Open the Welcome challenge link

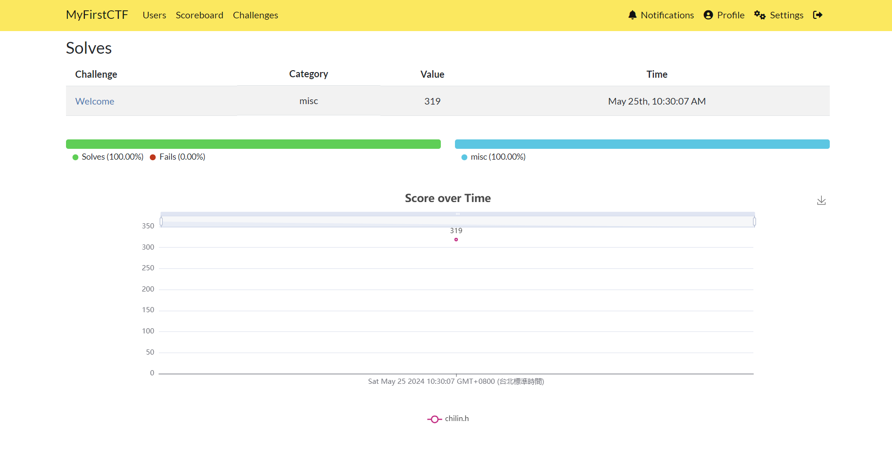[95, 101]
